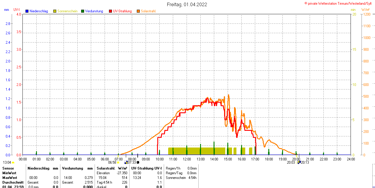Click the yellow Sonnenschein legend square
375x188 pixels.
click(x=55, y=11)
